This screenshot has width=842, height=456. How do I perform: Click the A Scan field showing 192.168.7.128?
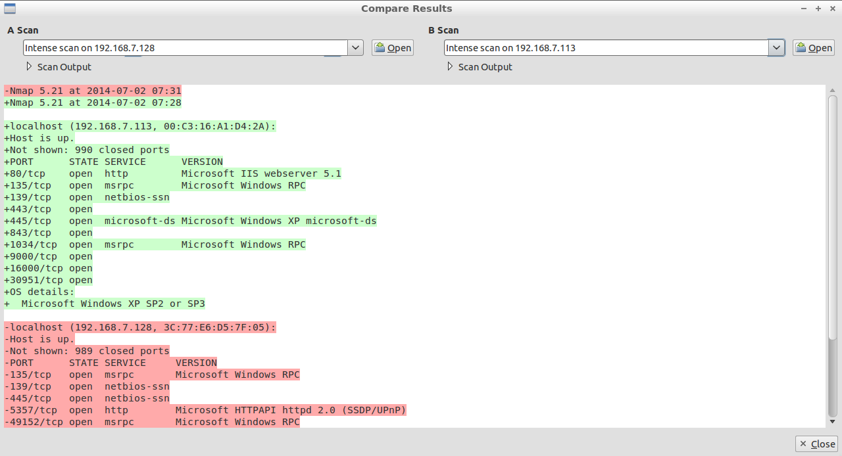[x=184, y=48]
